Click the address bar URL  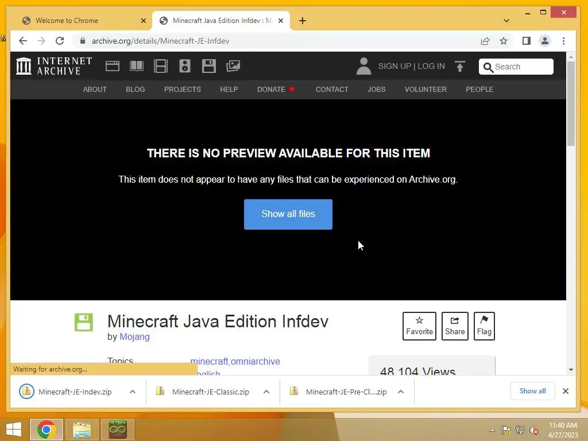161,41
